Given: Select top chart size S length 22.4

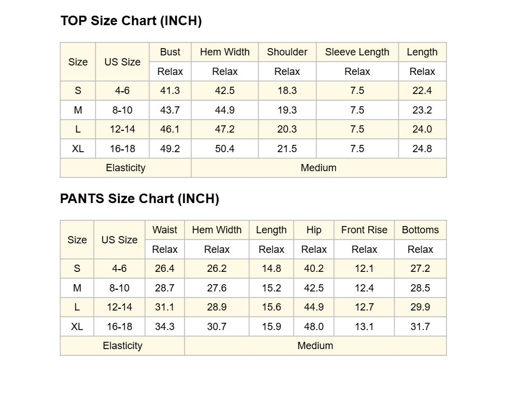Looking at the screenshot, I should 422,91.
